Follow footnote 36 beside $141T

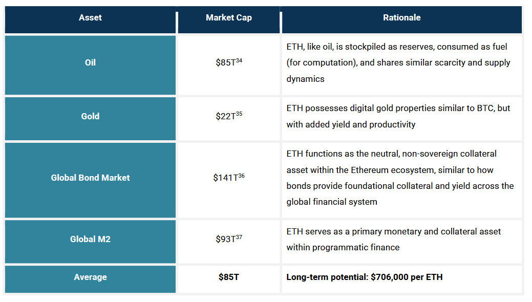coord(241,176)
